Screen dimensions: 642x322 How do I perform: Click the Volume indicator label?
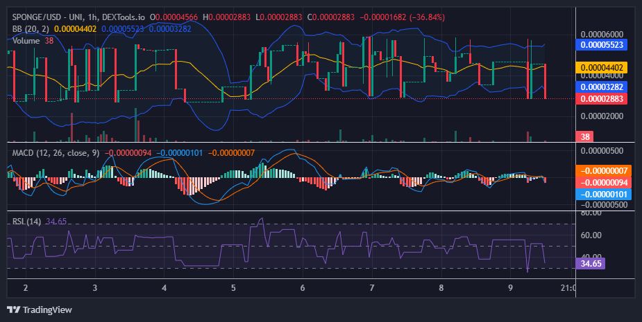point(26,41)
